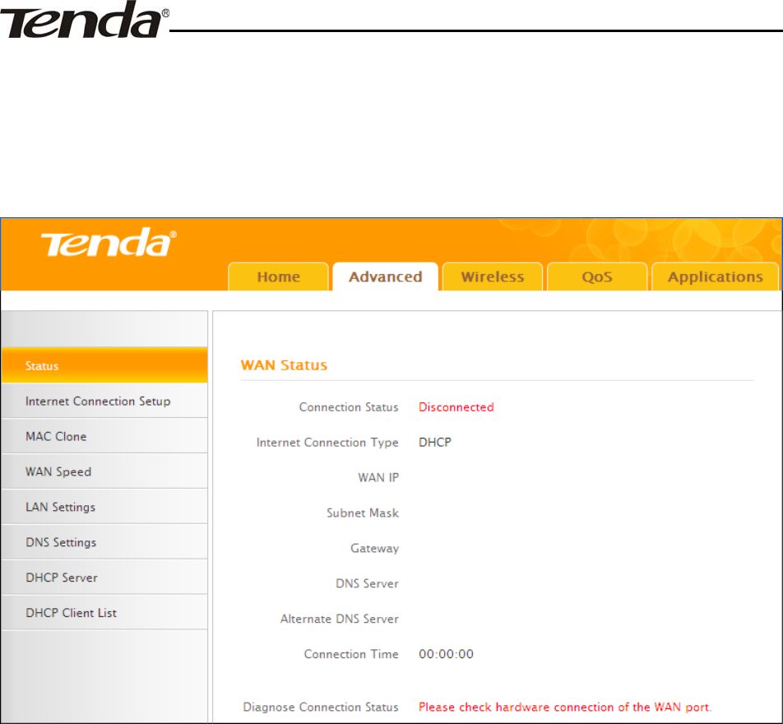This screenshot has height=724, width=783.
Task: Choose WAN Speed in sidebar
Action: coord(104,471)
